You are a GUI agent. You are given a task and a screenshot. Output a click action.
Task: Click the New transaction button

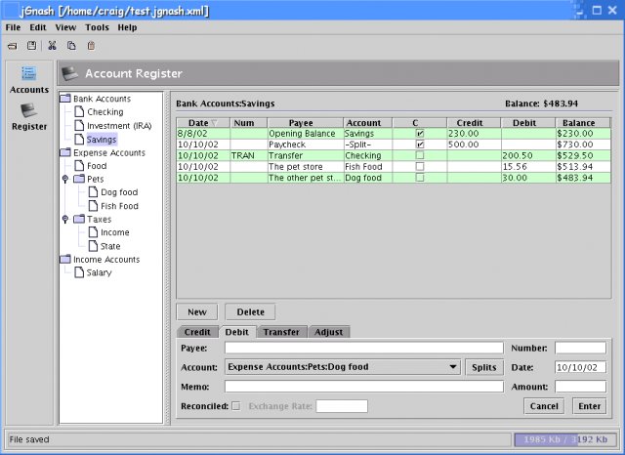click(197, 312)
